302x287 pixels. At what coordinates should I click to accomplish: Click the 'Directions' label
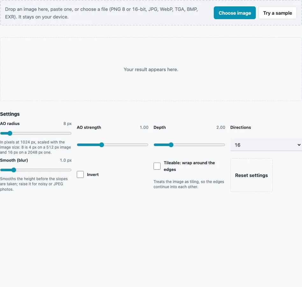pos(241,128)
